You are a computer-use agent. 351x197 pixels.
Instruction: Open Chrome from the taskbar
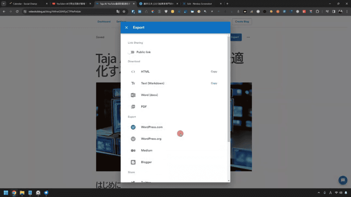[x=14, y=193]
